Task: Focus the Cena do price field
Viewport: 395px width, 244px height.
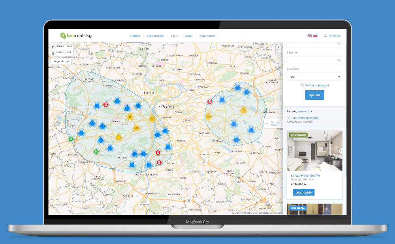Action: [x=314, y=60]
